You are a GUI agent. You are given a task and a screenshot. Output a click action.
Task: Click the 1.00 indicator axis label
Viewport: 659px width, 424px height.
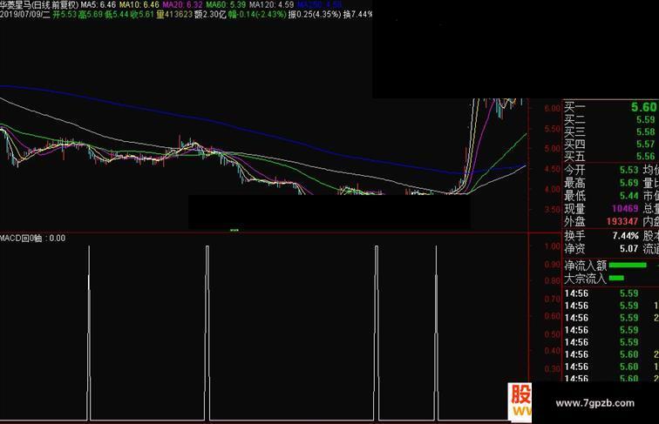pos(553,246)
